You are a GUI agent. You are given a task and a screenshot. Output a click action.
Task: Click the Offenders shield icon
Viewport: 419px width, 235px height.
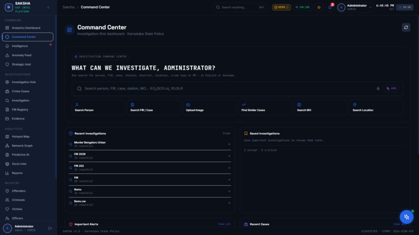coord(7,191)
